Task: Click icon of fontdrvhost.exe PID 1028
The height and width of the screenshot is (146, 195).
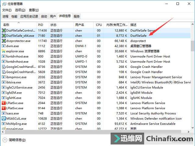Action: [4, 62]
